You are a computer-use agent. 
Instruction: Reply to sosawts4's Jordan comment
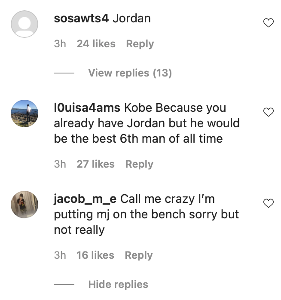click(x=140, y=44)
